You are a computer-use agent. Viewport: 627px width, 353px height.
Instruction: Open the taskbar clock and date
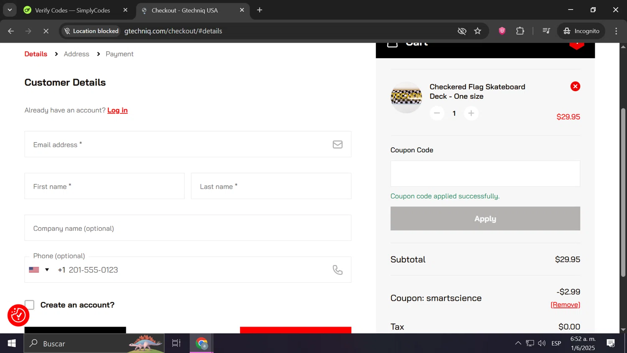click(583, 343)
